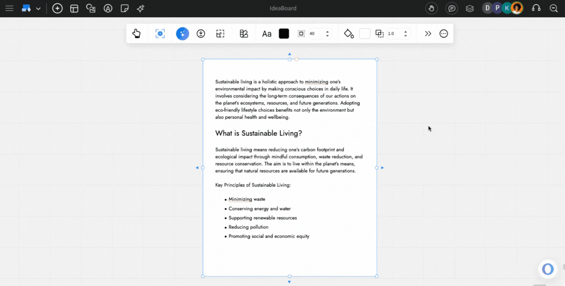The image size is (565, 286).
Task: Click the bottom expand arrow below document
Action: pyautogui.click(x=289, y=282)
